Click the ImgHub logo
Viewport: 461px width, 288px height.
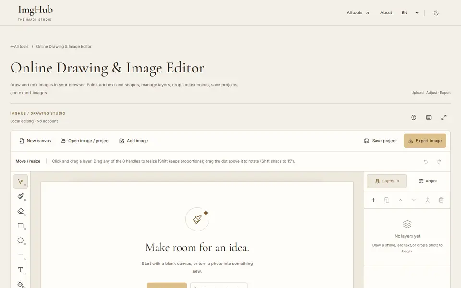point(35,13)
